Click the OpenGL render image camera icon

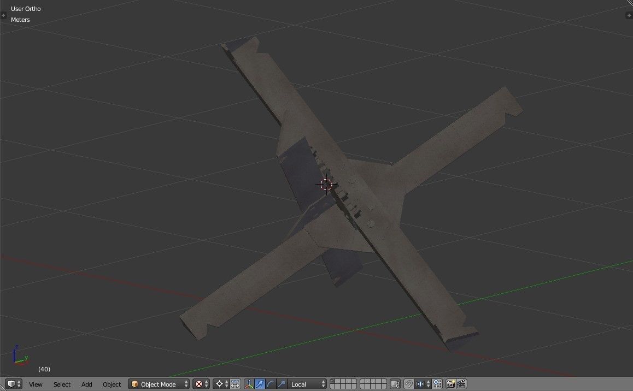[451, 384]
